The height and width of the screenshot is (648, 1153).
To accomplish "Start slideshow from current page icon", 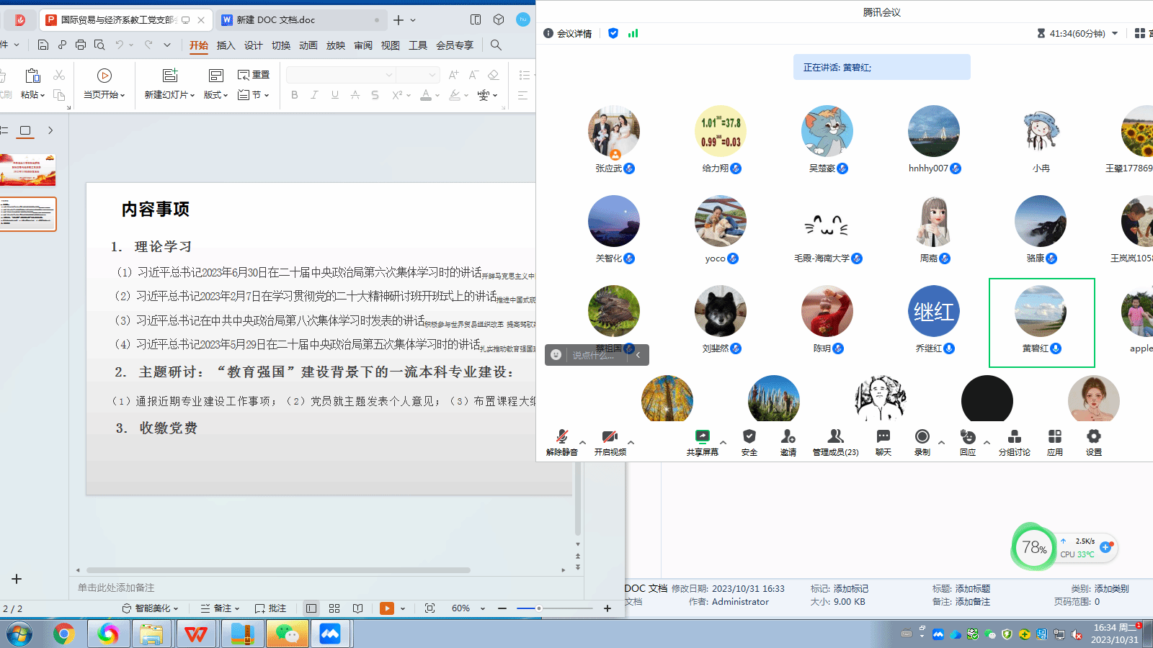I will click(104, 76).
